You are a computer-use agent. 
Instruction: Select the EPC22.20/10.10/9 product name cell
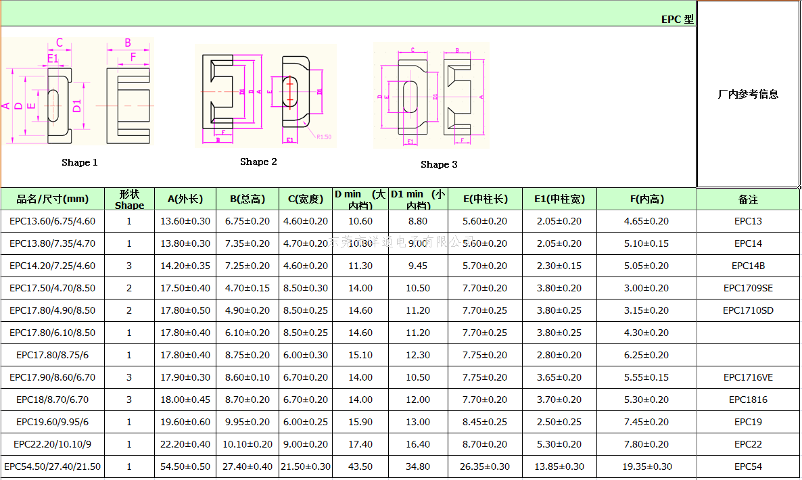pos(53,444)
